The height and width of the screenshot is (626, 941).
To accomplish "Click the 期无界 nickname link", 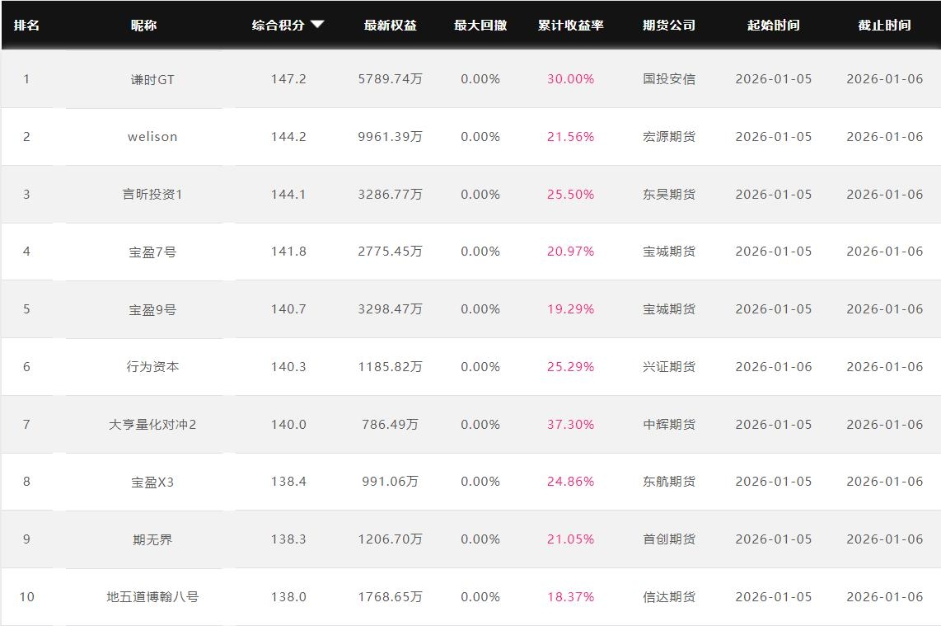I will (152, 539).
